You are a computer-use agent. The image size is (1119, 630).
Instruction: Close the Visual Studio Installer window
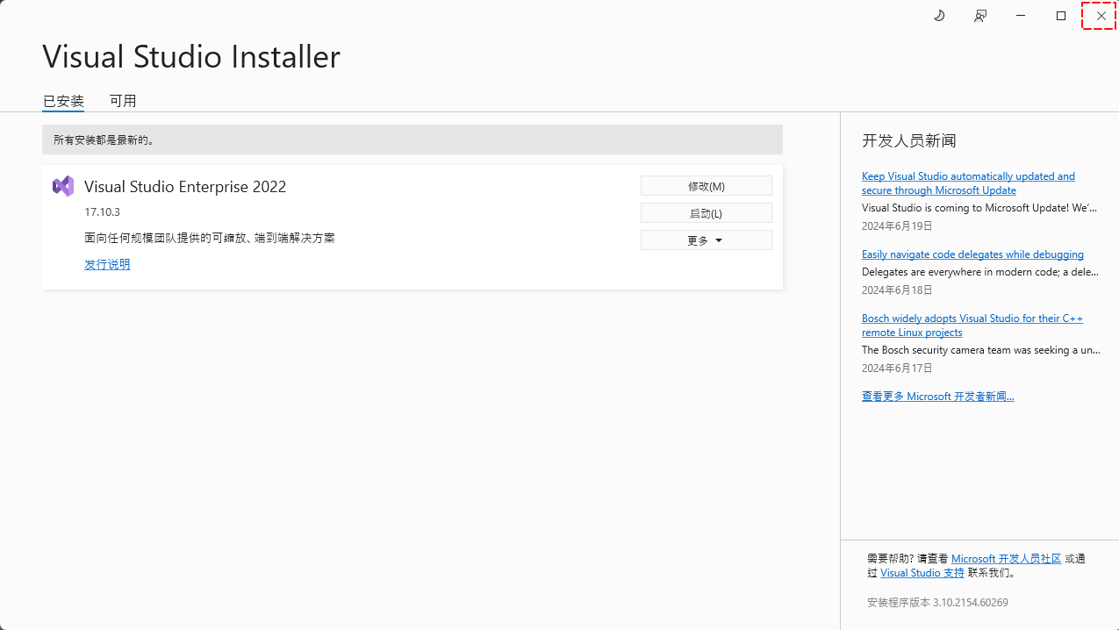(1101, 16)
